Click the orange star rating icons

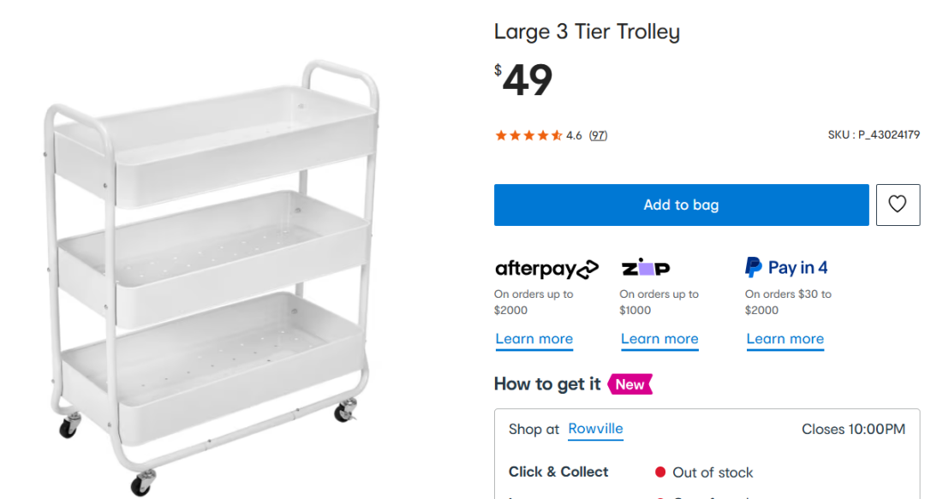tap(528, 135)
